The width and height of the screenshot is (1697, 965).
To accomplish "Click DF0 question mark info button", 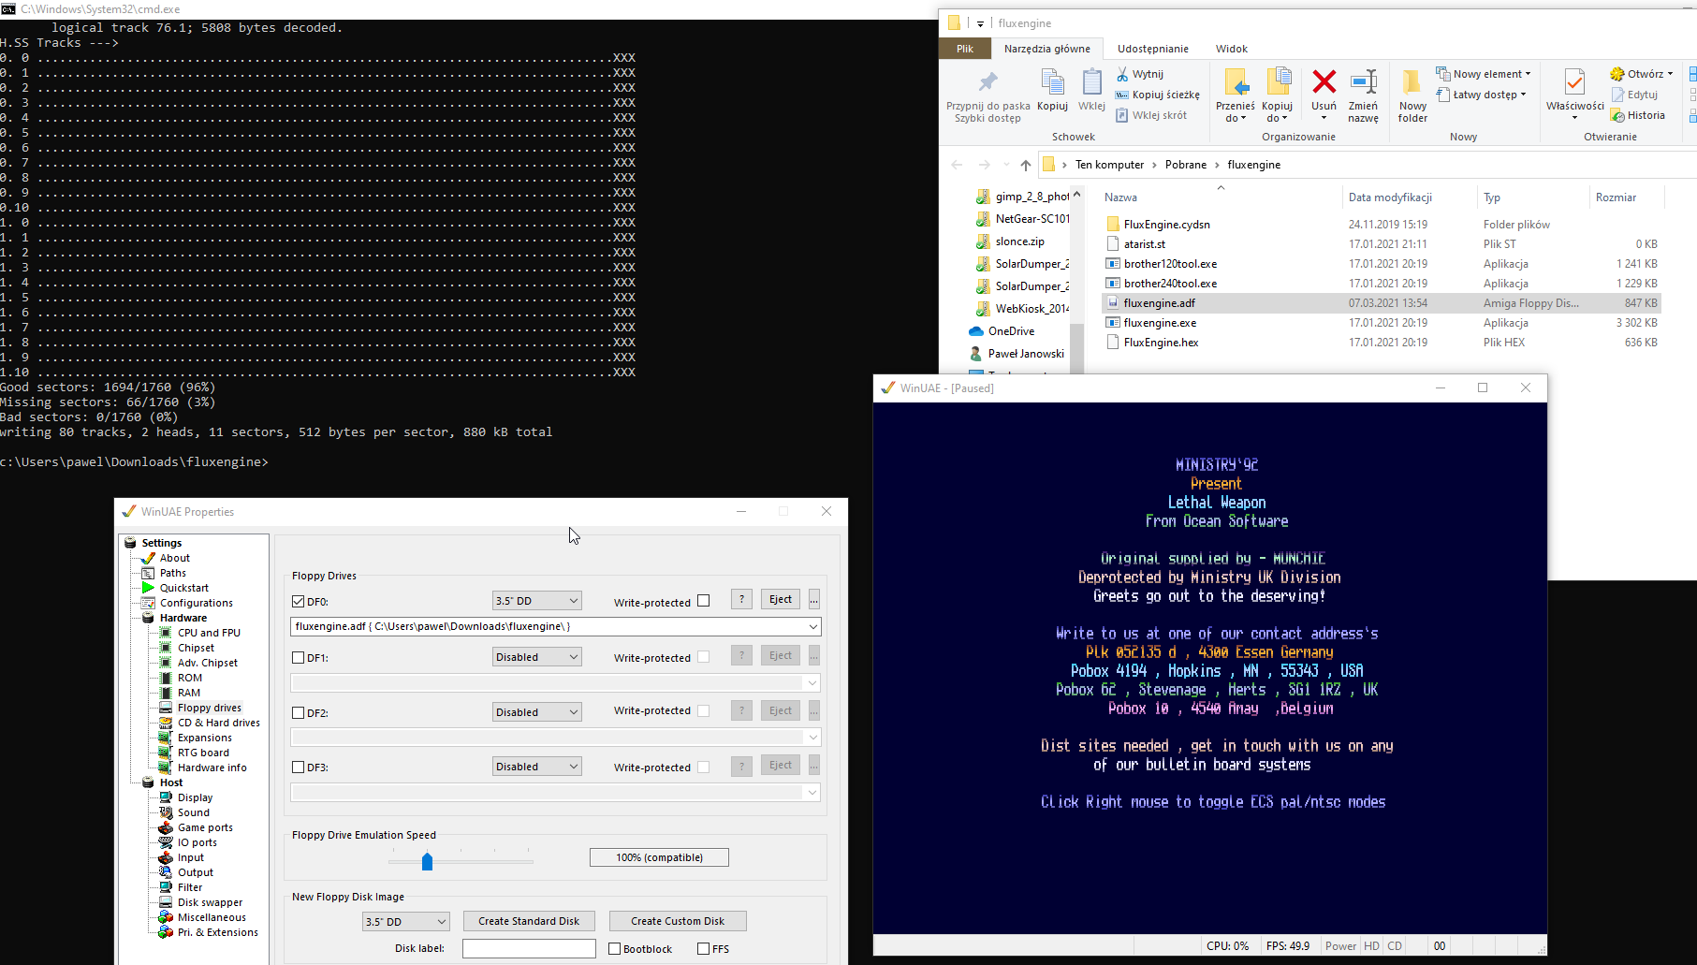I will click(x=741, y=599).
